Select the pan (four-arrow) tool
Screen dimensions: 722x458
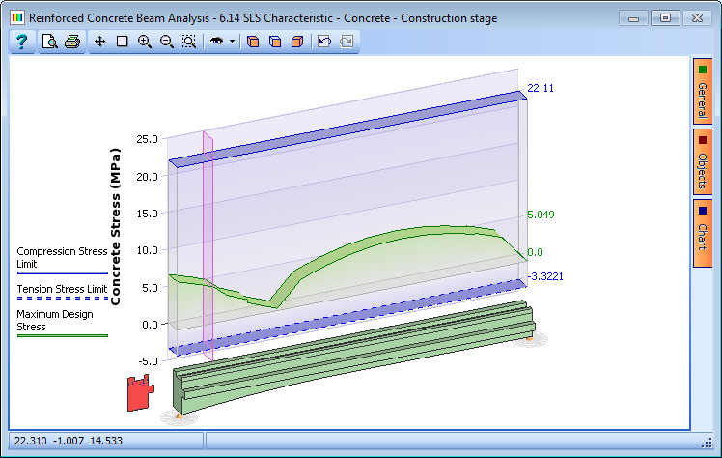[x=100, y=42]
